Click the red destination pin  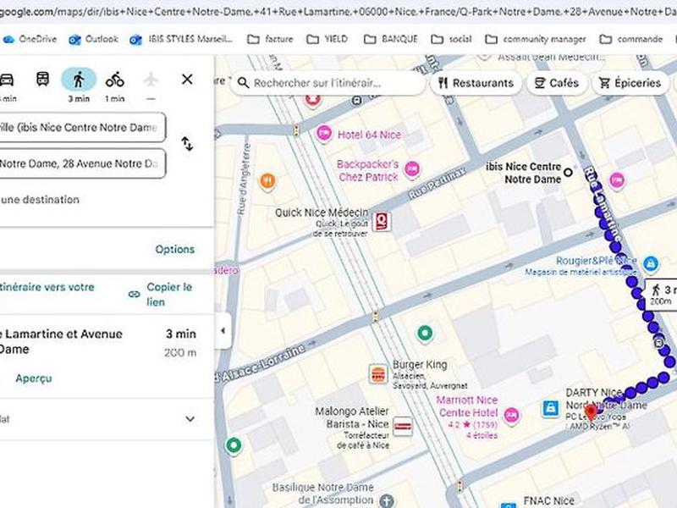[591, 412]
